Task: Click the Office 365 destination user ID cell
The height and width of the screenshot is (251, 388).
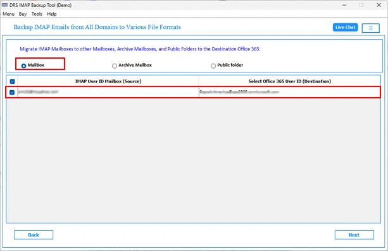Action: click(289, 92)
